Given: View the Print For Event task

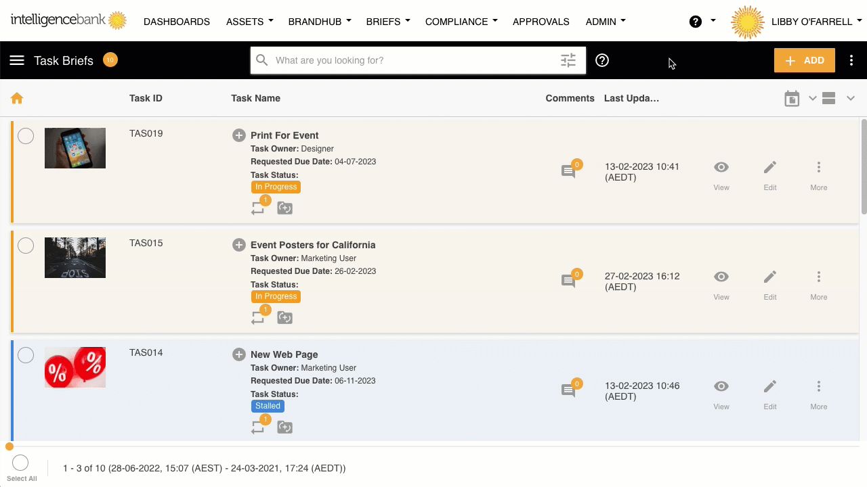Looking at the screenshot, I should pyautogui.click(x=721, y=172).
